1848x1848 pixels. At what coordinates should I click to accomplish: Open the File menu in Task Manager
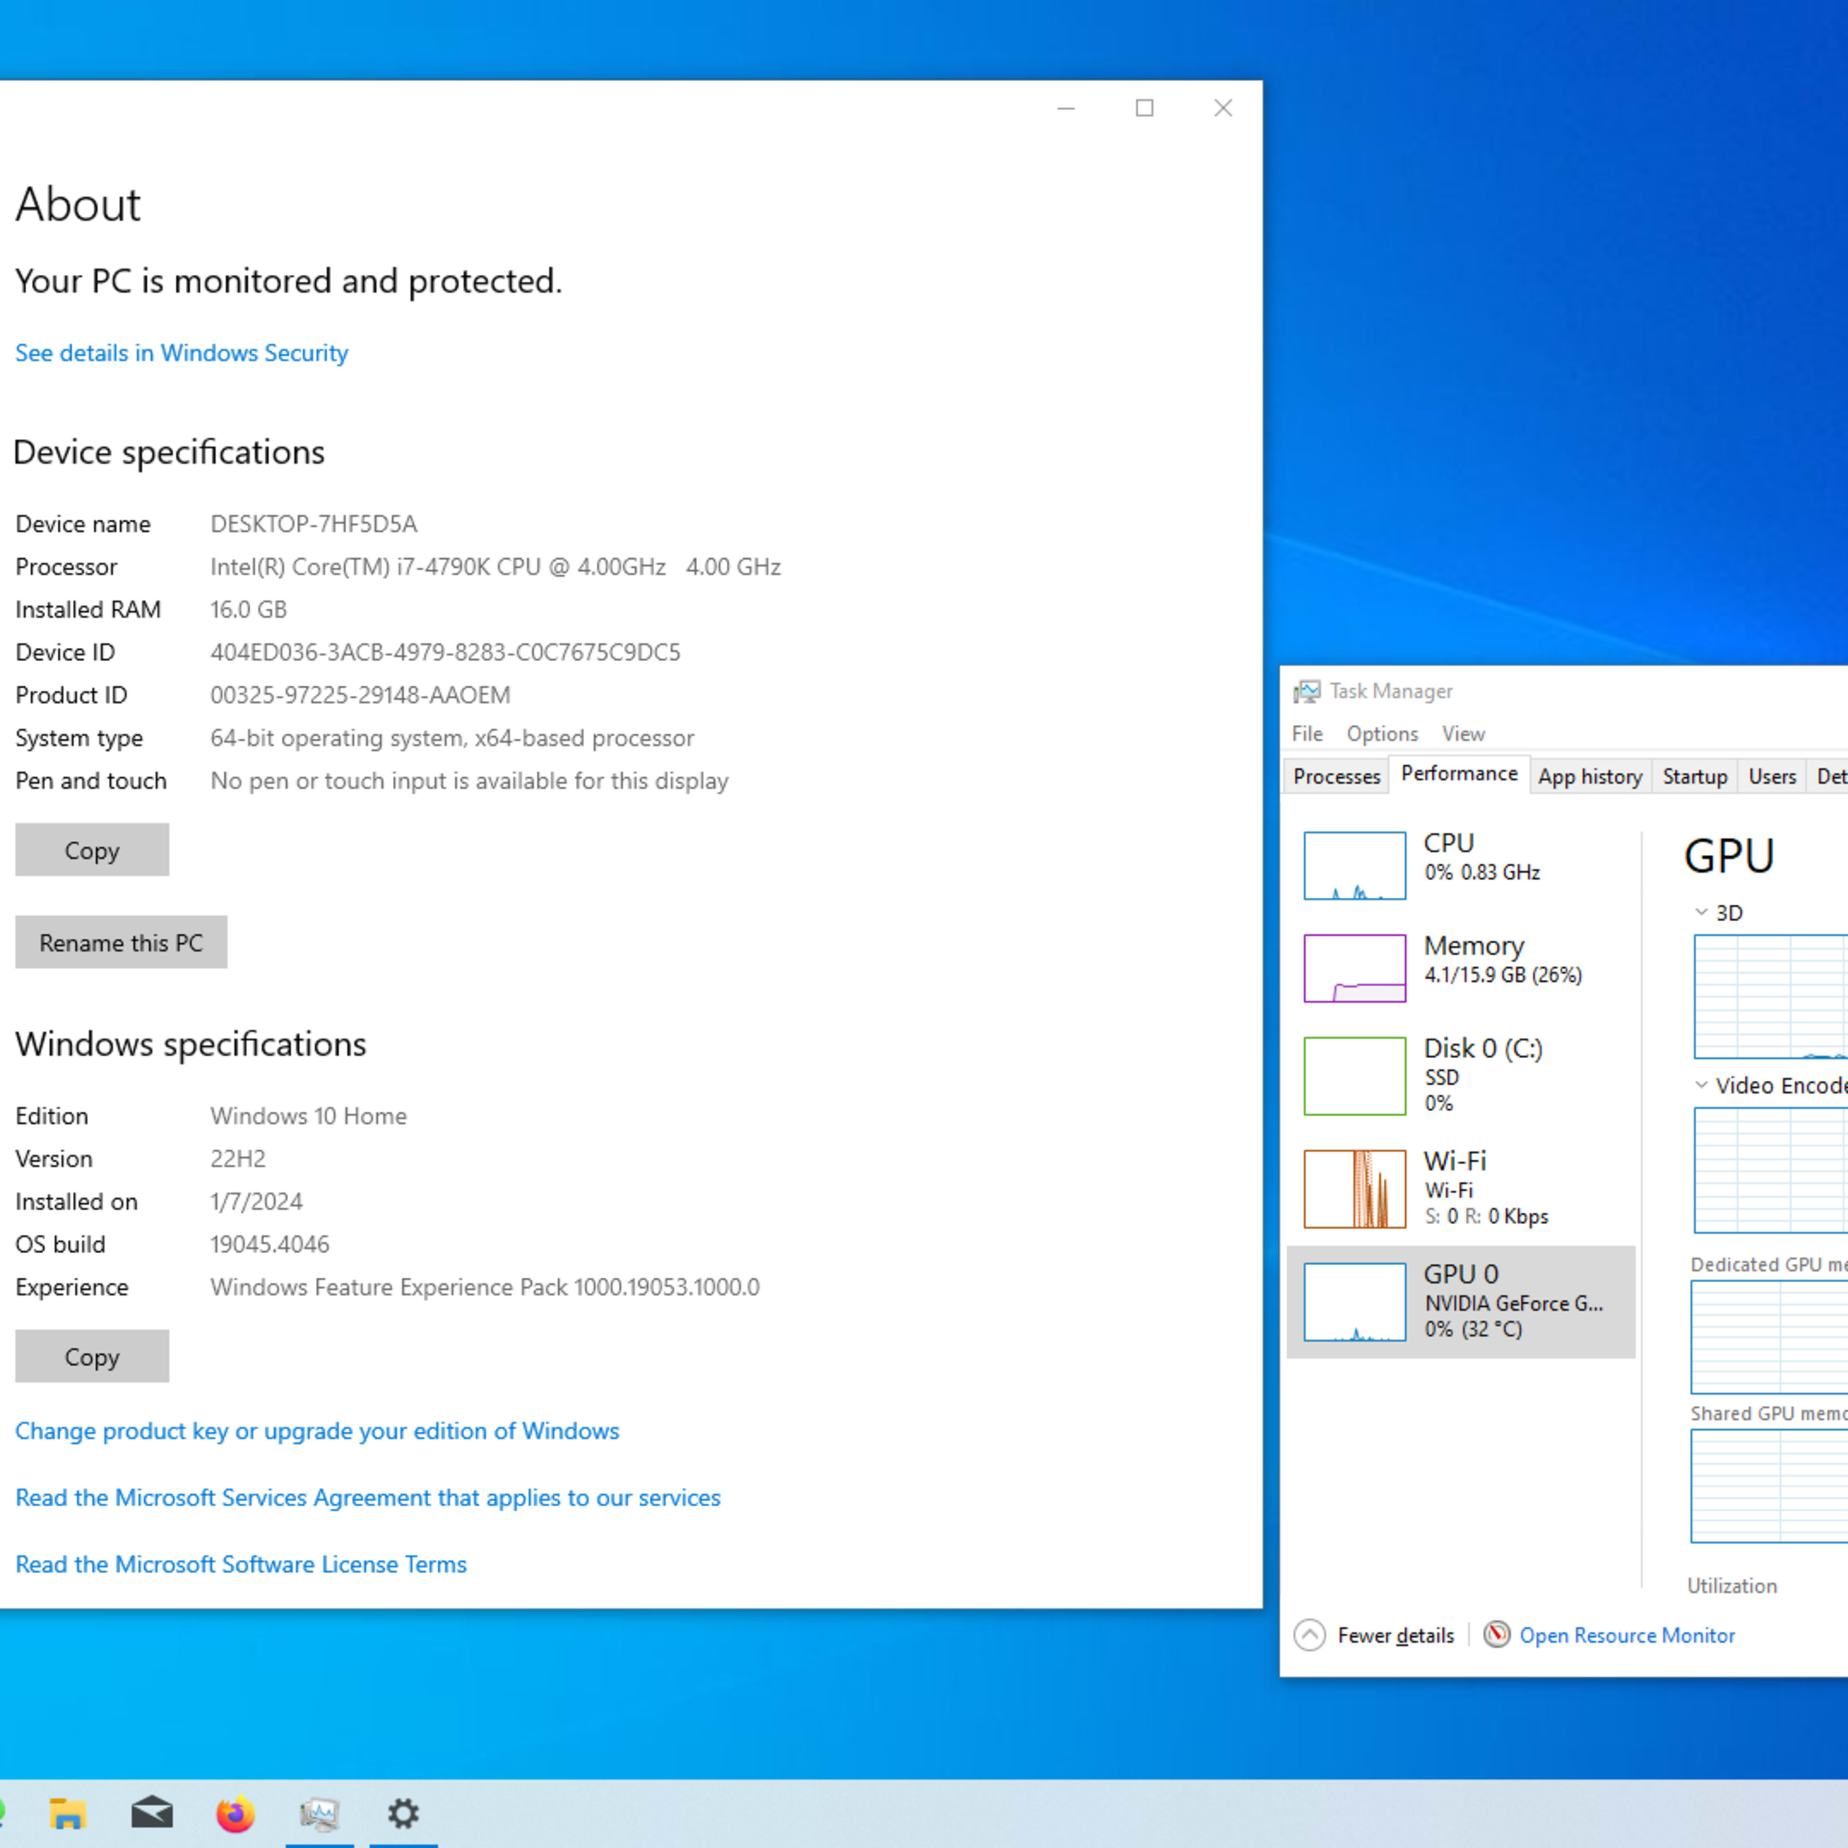click(1307, 733)
